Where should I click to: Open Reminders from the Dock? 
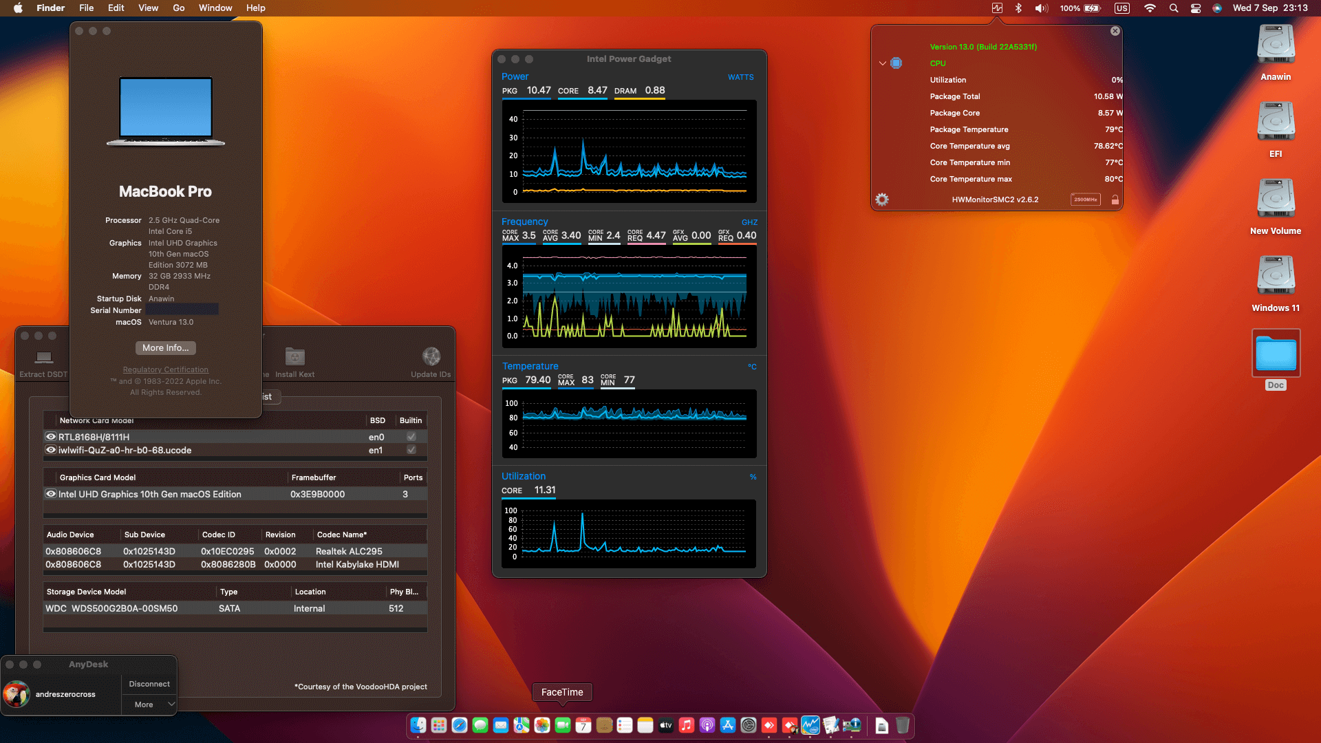pos(625,725)
